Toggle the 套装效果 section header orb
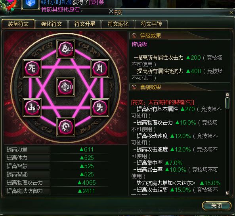The width and height of the screenshot is (235, 216). pyautogui.click(x=134, y=87)
